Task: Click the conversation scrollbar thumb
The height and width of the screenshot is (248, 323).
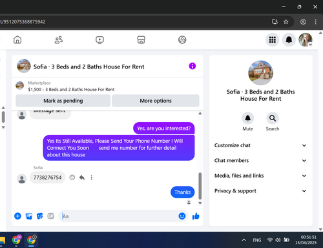Action: pyautogui.click(x=200, y=186)
